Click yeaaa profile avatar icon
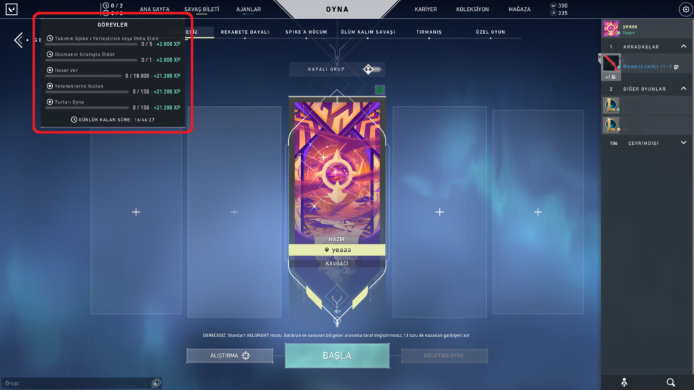The height and width of the screenshot is (390, 694). pyautogui.click(x=611, y=28)
